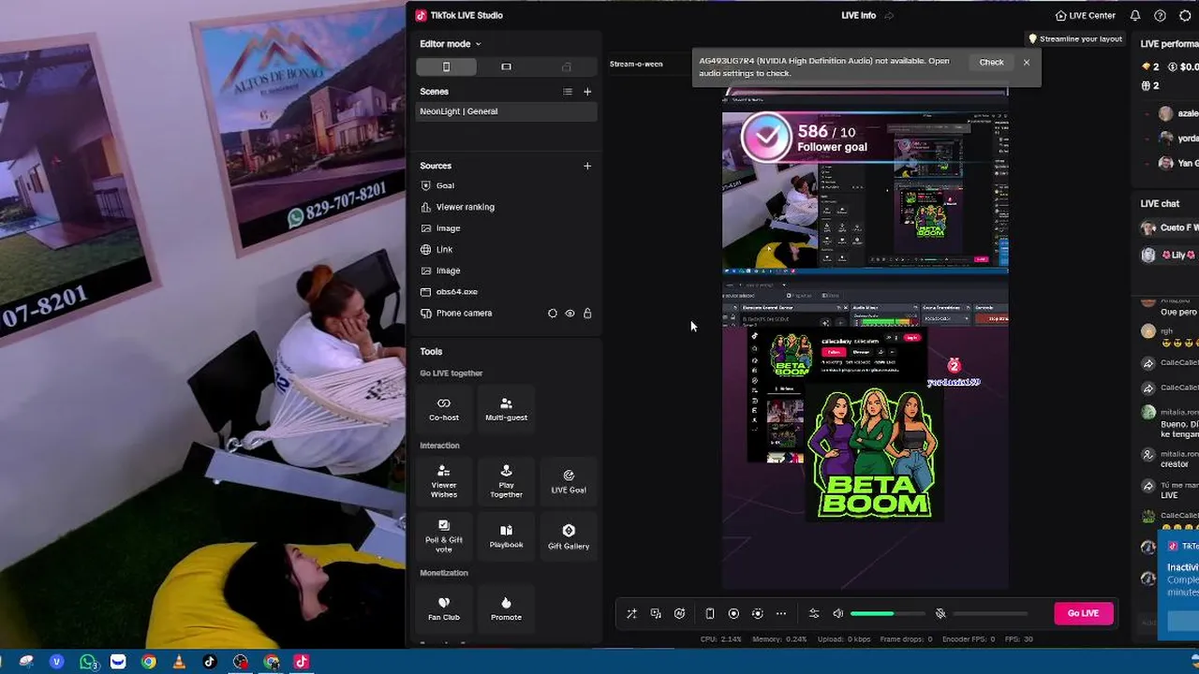Open the first Google Chrome taskbar icon

click(148, 662)
